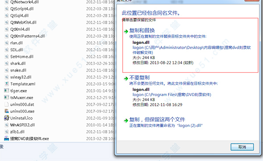Screen dimensions: 263x161
Task: Select the unins000.exe file name
Action: [22, 111]
